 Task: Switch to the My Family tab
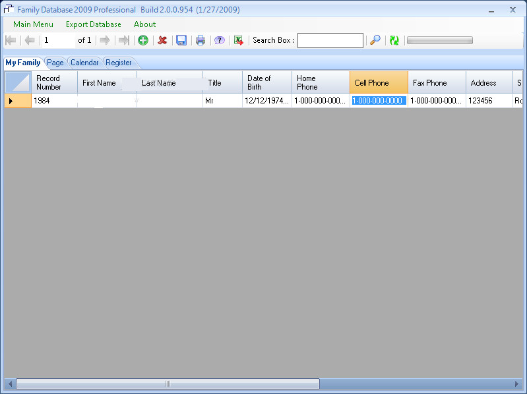coord(23,63)
